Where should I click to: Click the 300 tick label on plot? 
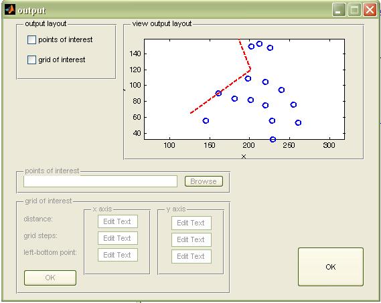[329, 145]
